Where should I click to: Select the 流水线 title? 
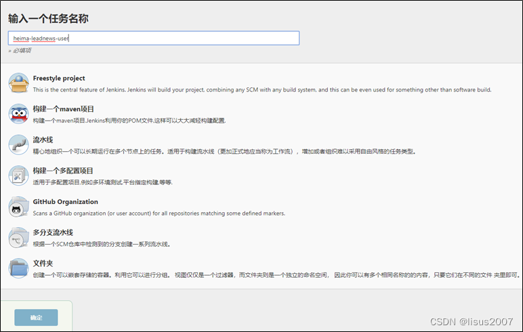[x=43, y=140]
